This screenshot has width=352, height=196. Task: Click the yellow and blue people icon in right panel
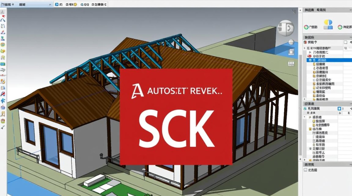(x=328, y=25)
